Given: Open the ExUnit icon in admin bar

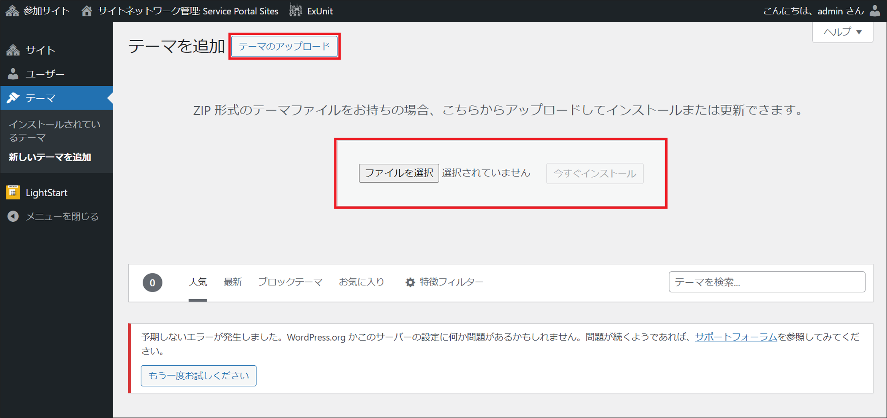Looking at the screenshot, I should click(x=296, y=11).
